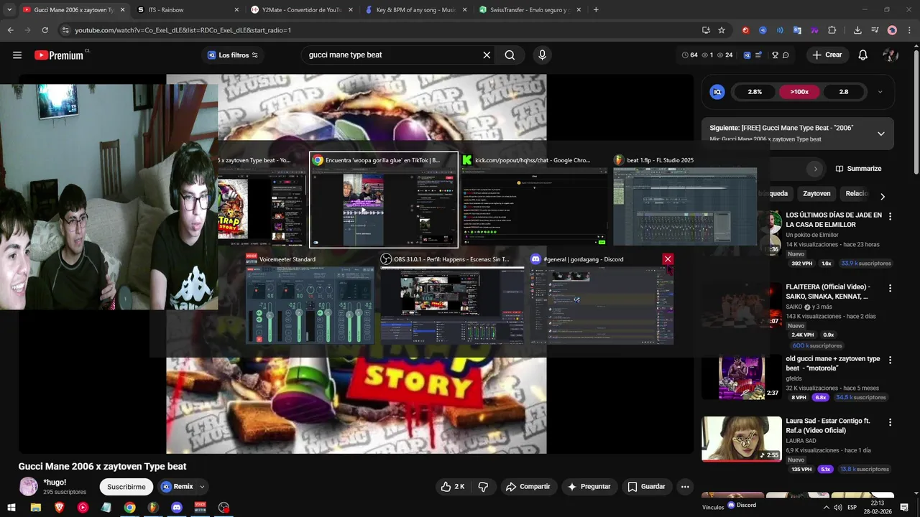Open options for LOS ÚLTIMOS DÍAS DE JADE video
Screen dimensions: 920x517
[890, 216]
